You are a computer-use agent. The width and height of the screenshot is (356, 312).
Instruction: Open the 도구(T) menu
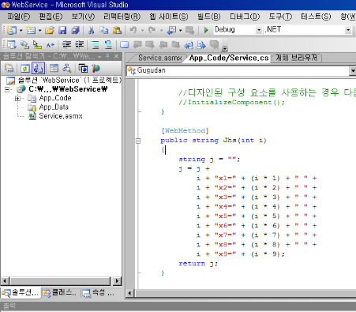[x=280, y=17]
